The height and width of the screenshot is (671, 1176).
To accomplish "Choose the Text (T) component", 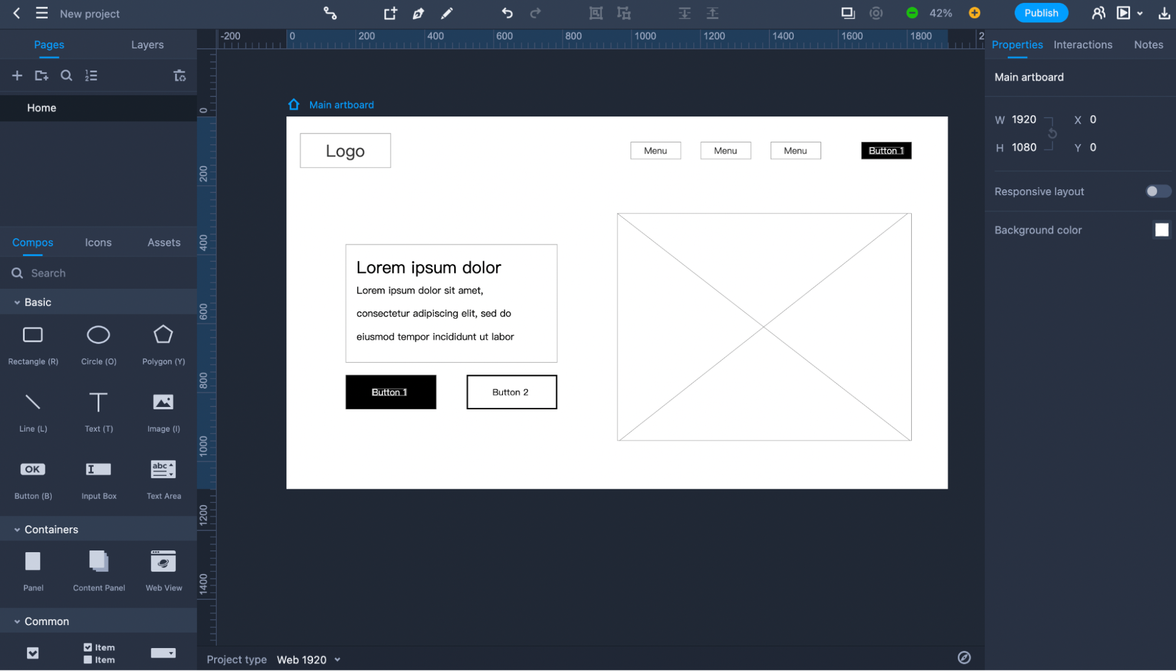I will coord(98,413).
